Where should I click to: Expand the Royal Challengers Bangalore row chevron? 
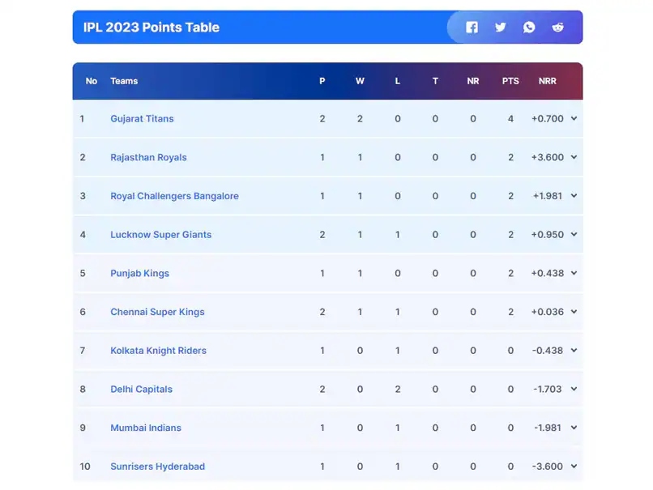pos(574,196)
